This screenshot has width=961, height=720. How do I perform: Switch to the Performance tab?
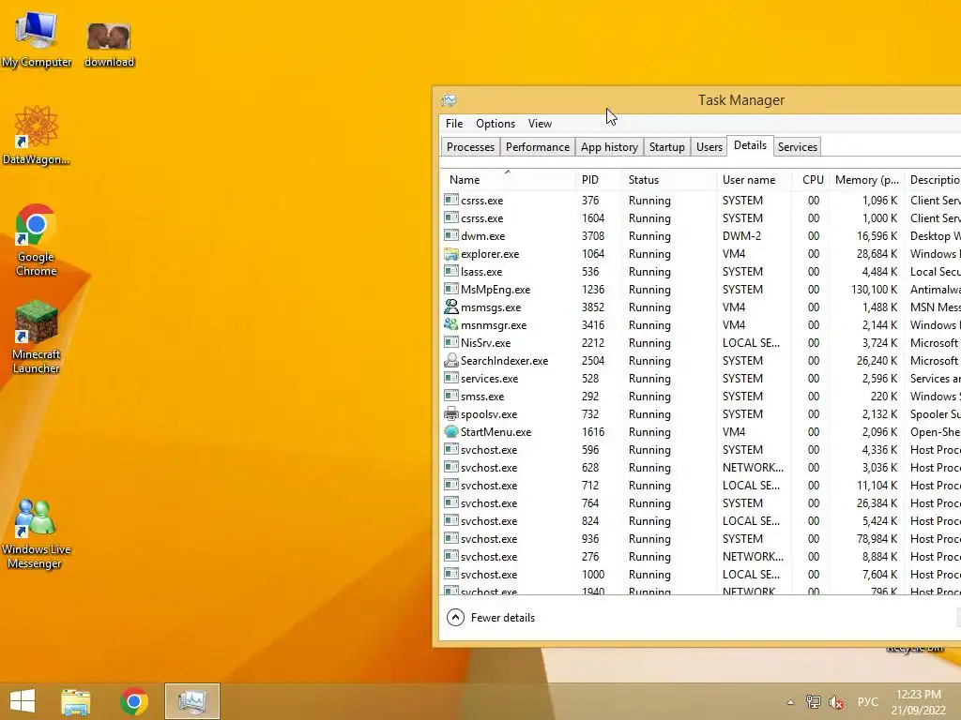pos(538,147)
